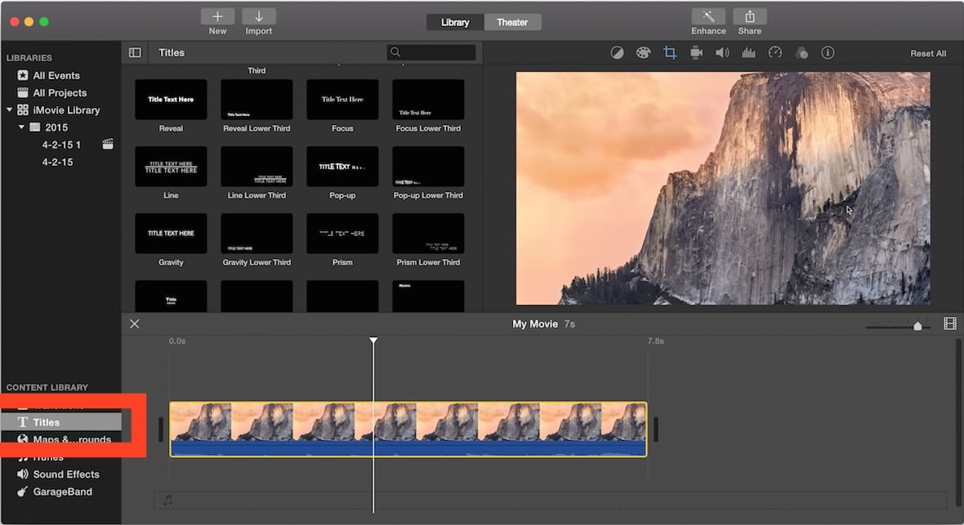Open the Crop adjustment tool
Viewport: 964px width, 525px height.
[670, 52]
